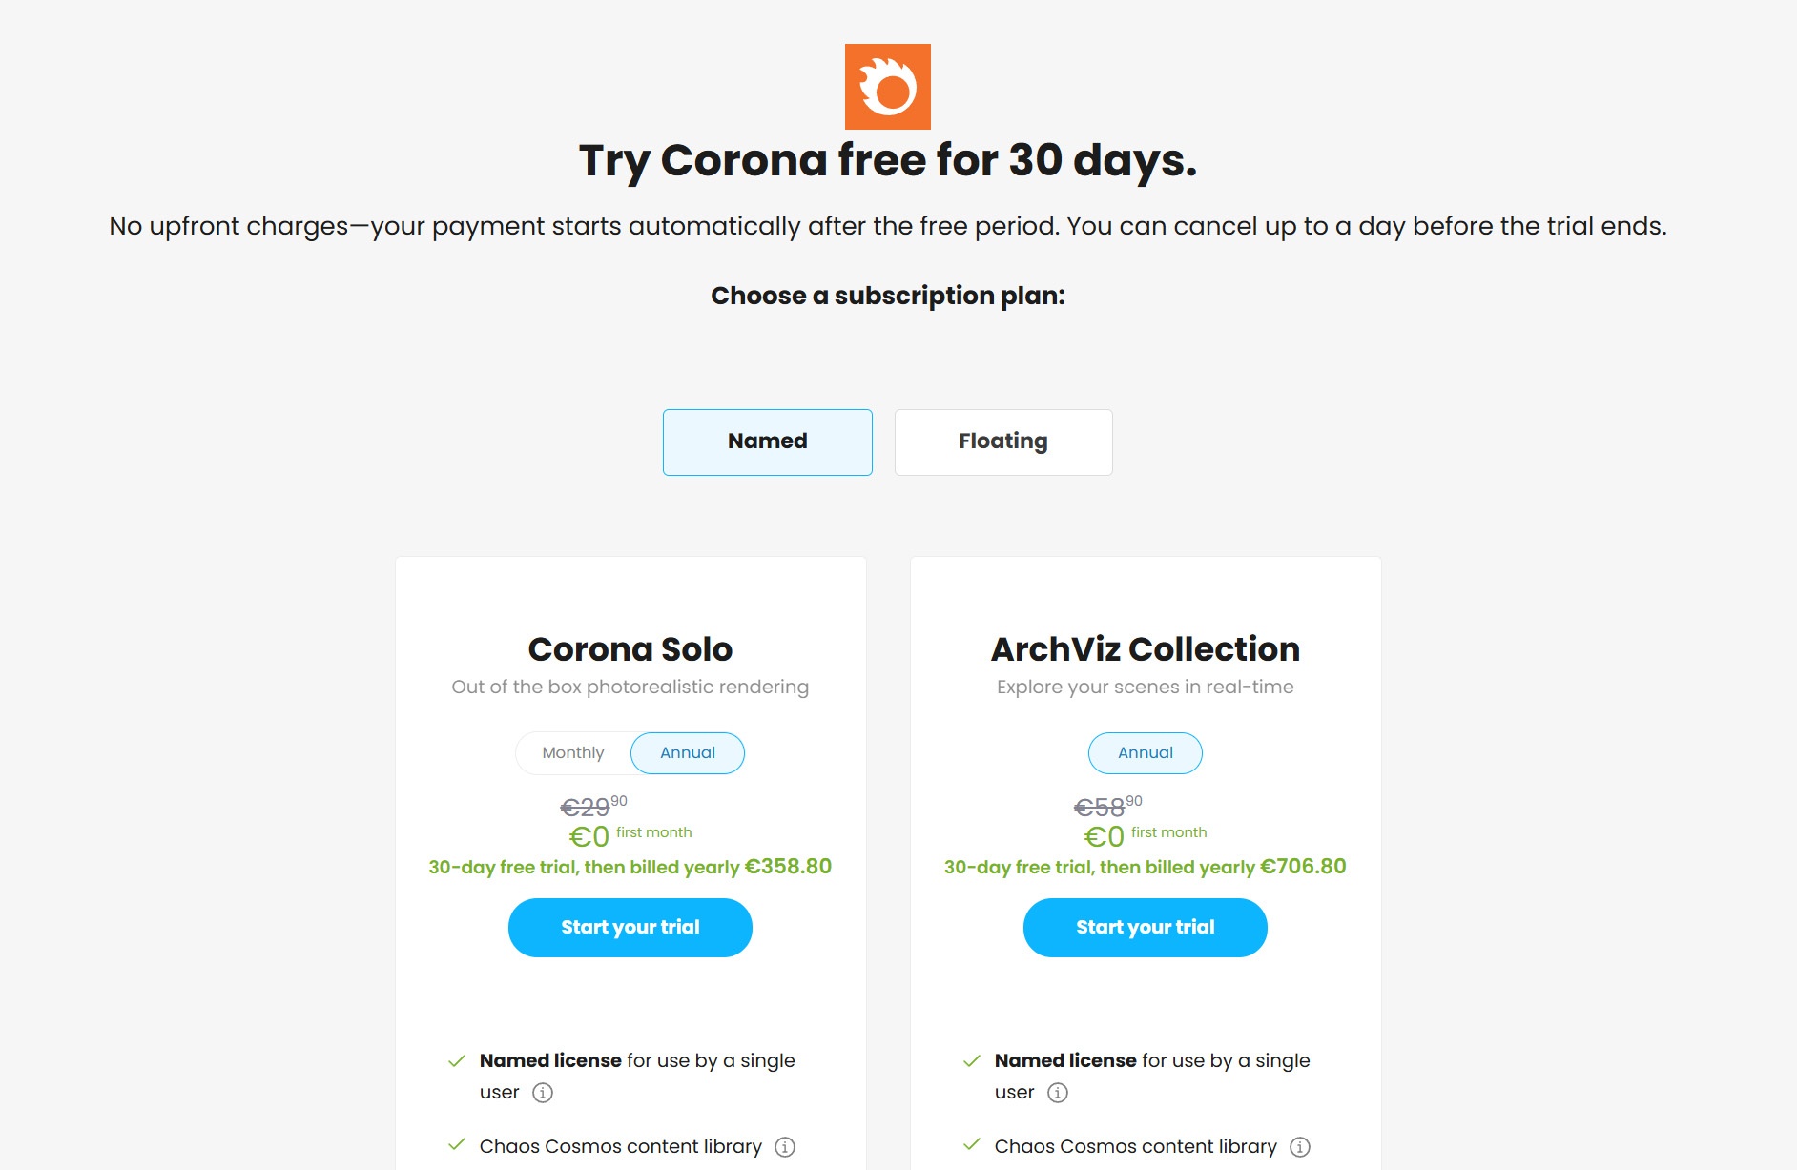The image size is (1797, 1170).
Task: Click the Corona Solo plan title
Action: [x=630, y=649]
